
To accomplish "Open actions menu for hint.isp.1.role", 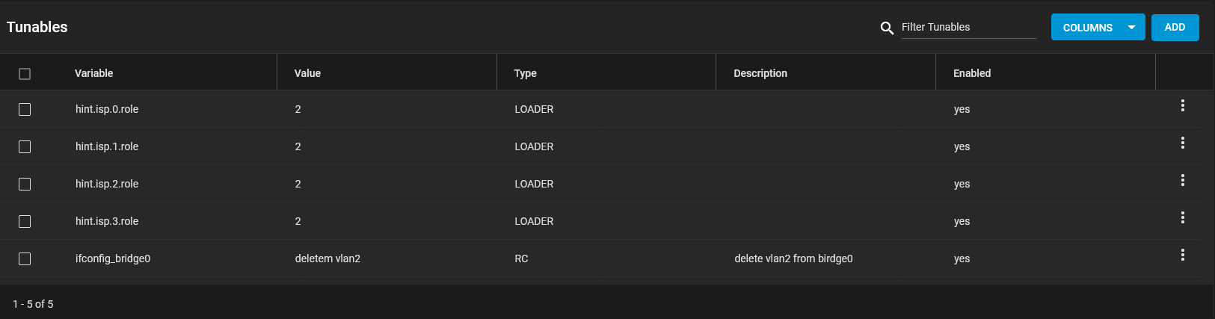I will [1182, 143].
